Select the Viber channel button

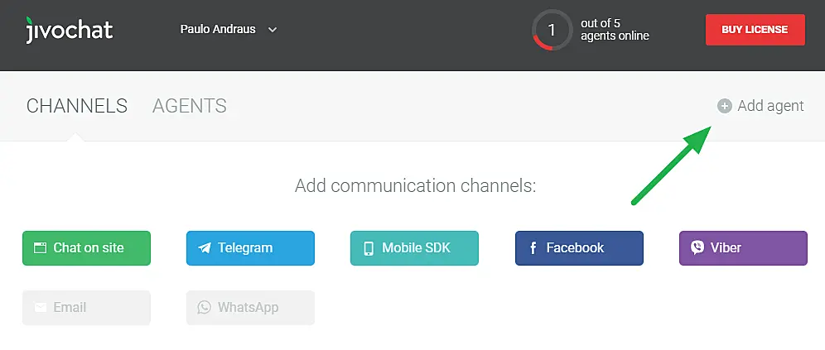pos(743,247)
